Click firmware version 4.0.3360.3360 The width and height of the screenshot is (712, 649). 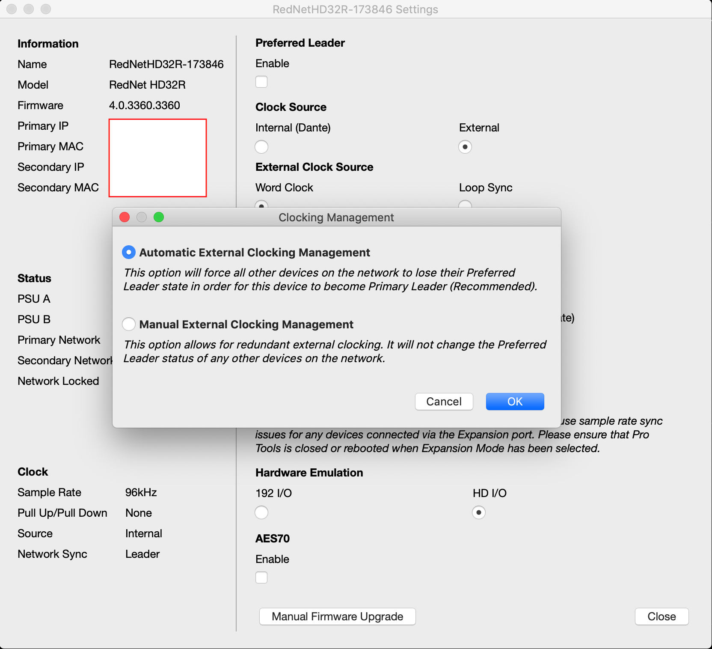145,105
